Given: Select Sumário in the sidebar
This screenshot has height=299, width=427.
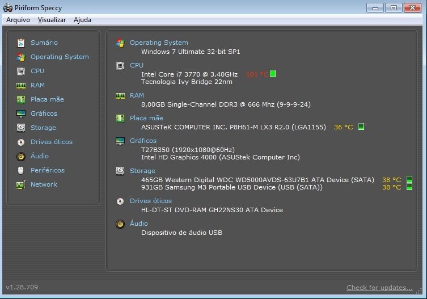Looking at the screenshot, I should tap(44, 43).
